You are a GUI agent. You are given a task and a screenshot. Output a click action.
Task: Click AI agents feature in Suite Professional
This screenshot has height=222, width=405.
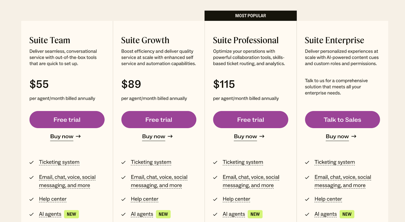point(234,214)
